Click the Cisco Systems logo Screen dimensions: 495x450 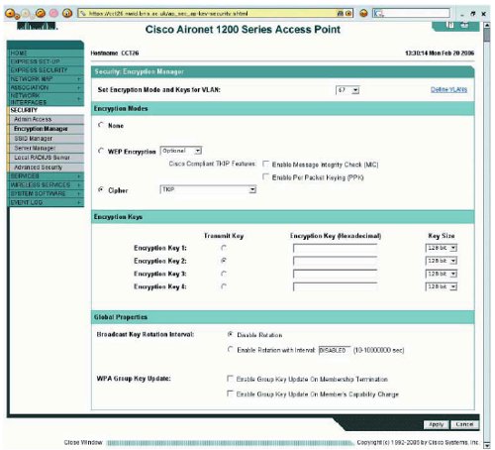click(x=37, y=26)
